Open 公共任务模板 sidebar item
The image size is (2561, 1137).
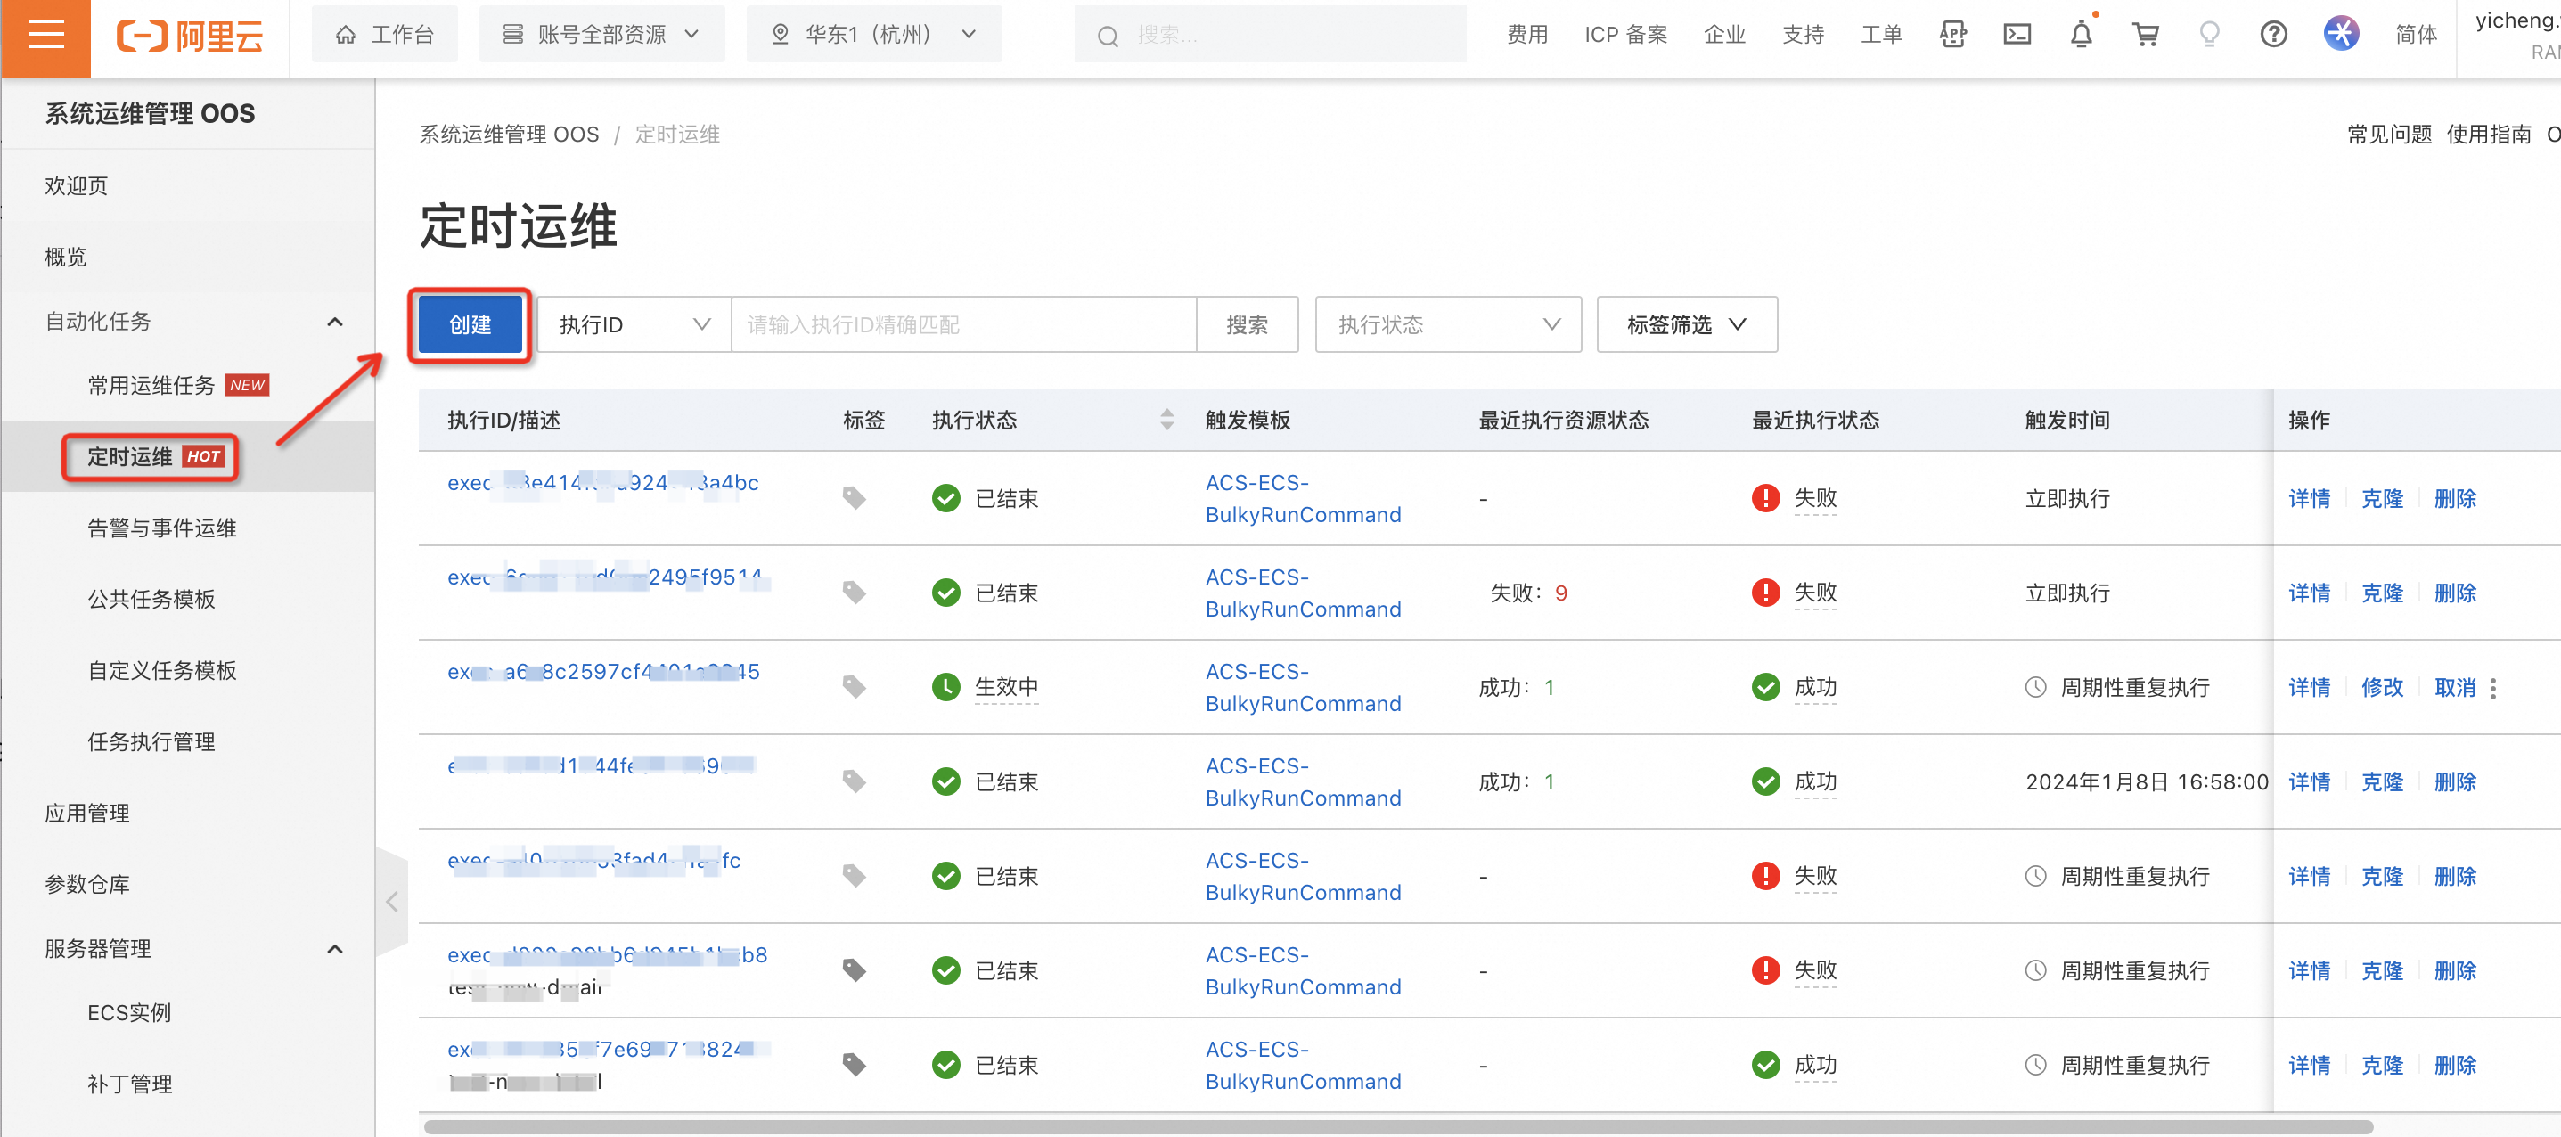coord(151,600)
